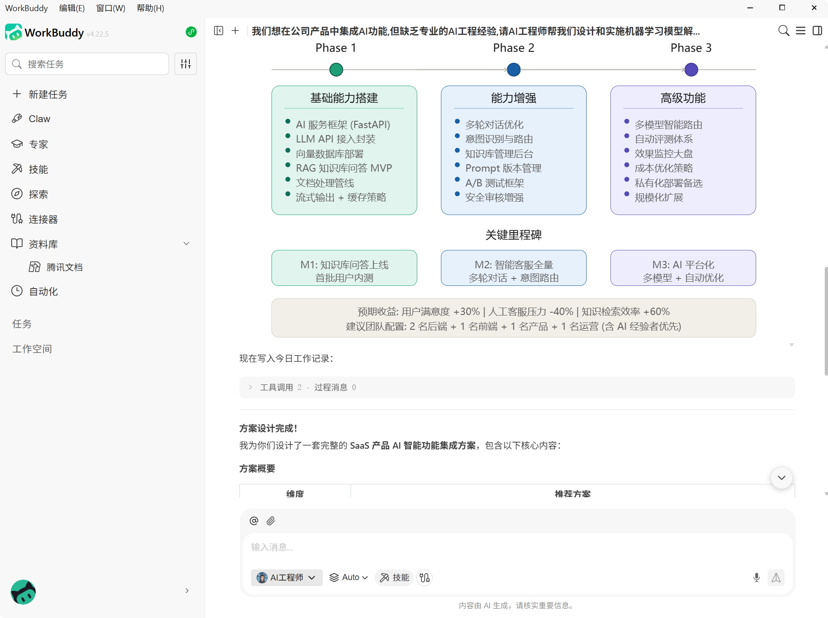828x618 pixels.
Task: Attach a file with paperclip icon
Action: (271, 521)
